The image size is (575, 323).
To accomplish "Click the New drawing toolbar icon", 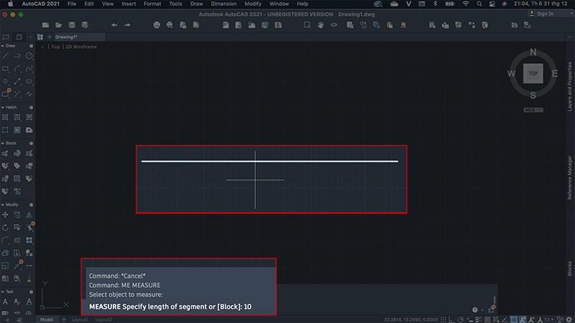I will click(45, 25).
